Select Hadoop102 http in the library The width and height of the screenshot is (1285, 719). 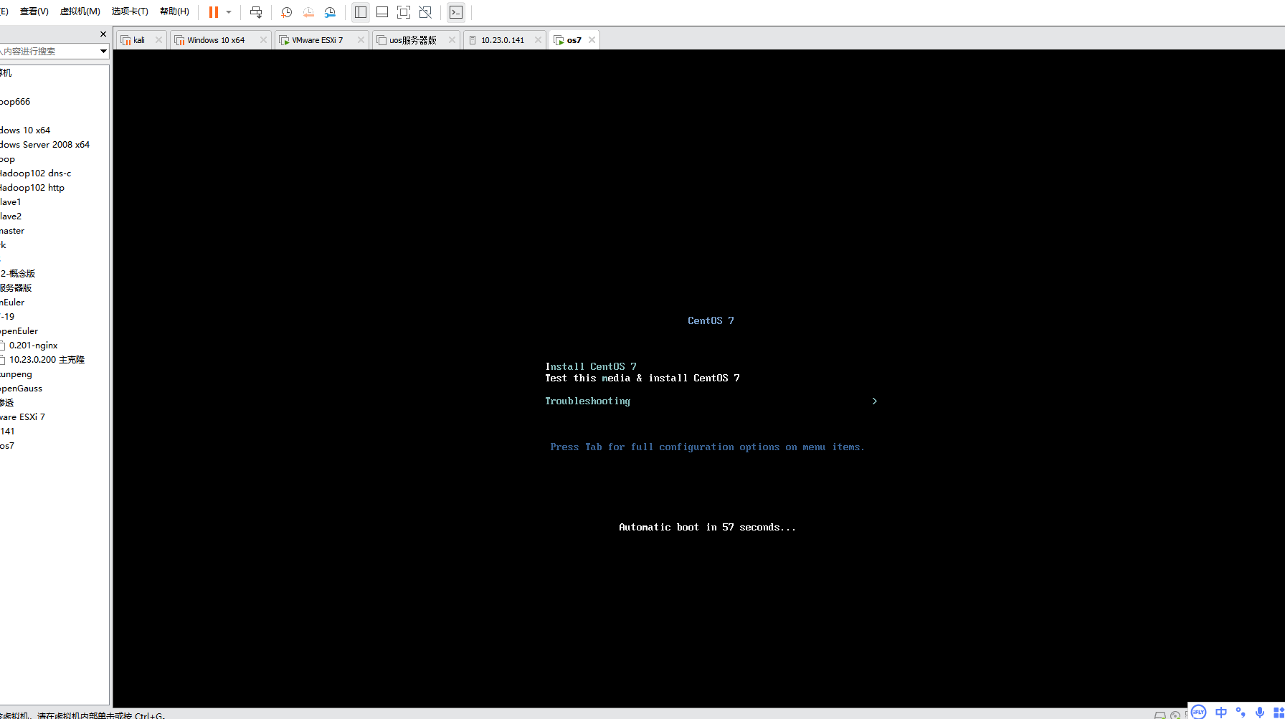(x=32, y=188)
